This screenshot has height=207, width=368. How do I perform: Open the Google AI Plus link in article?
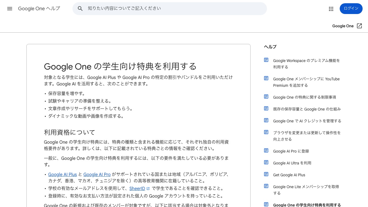(63, 174)
